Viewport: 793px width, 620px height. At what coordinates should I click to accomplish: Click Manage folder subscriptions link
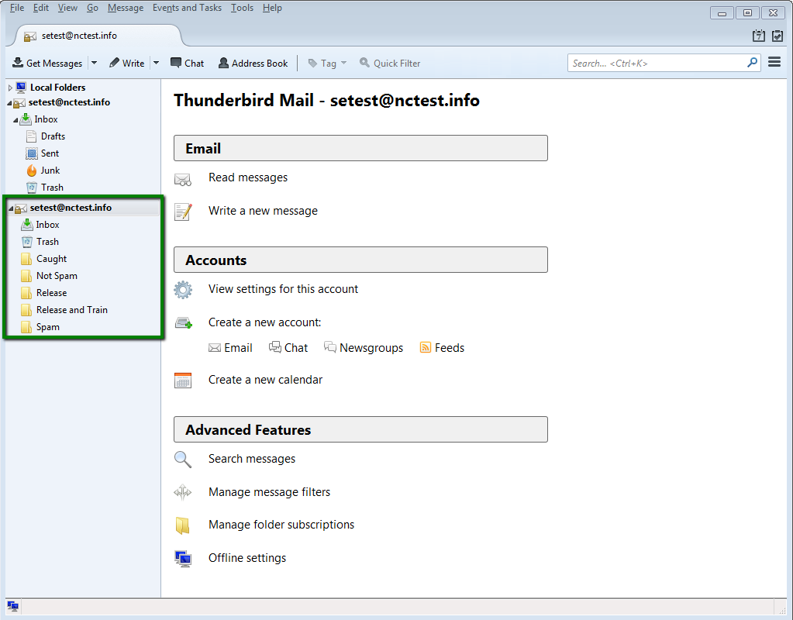pos(281,525)
